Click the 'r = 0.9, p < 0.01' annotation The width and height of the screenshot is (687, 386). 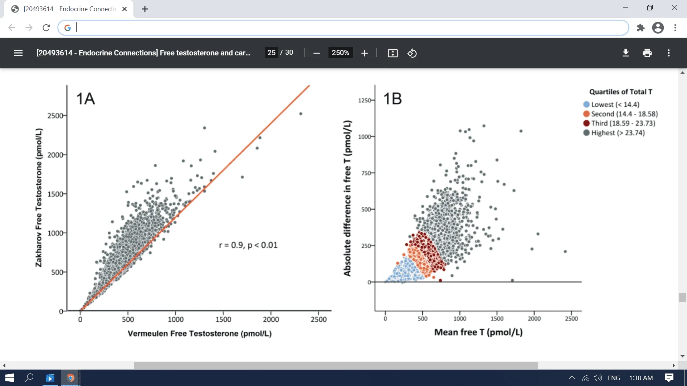(x=248, y=245)
